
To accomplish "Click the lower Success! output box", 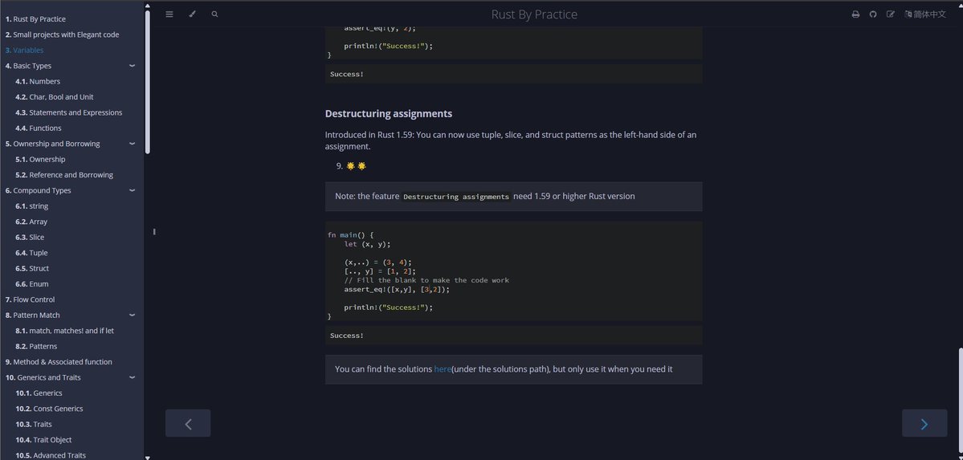I will click(513, 336).
